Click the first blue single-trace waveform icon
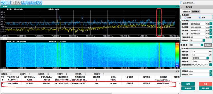Screen dimensions: 213x94 click(x=3, y=3)
